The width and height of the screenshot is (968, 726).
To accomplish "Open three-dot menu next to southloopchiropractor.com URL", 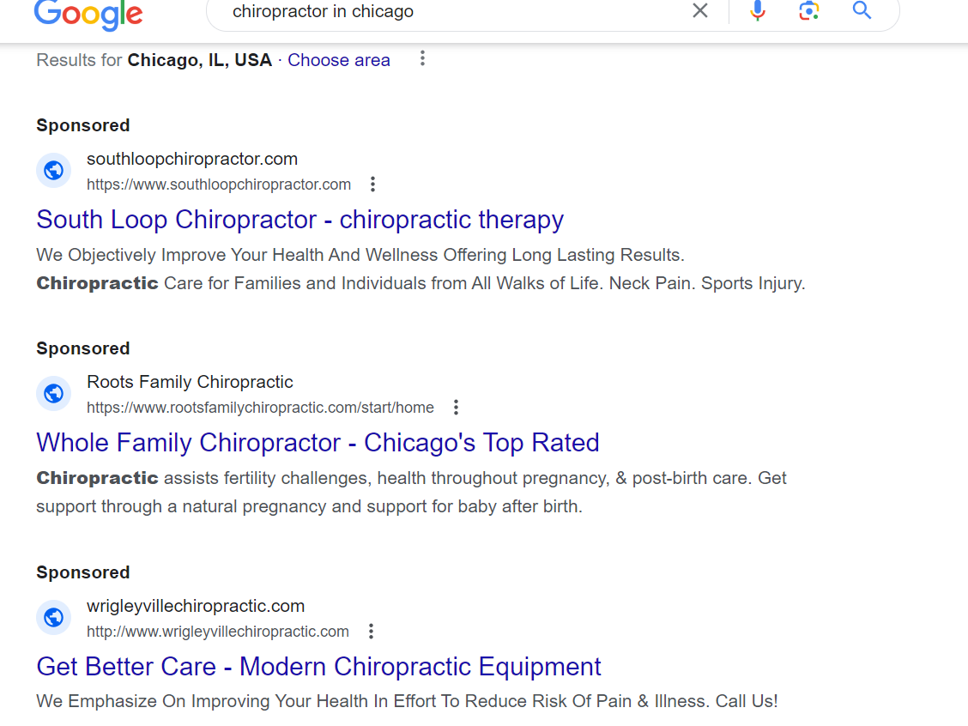I will coord(372,184).
